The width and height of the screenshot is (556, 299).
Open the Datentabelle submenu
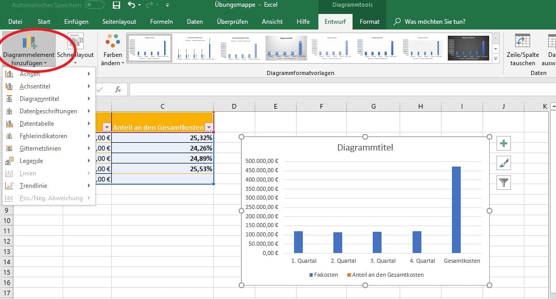point(49,123)
